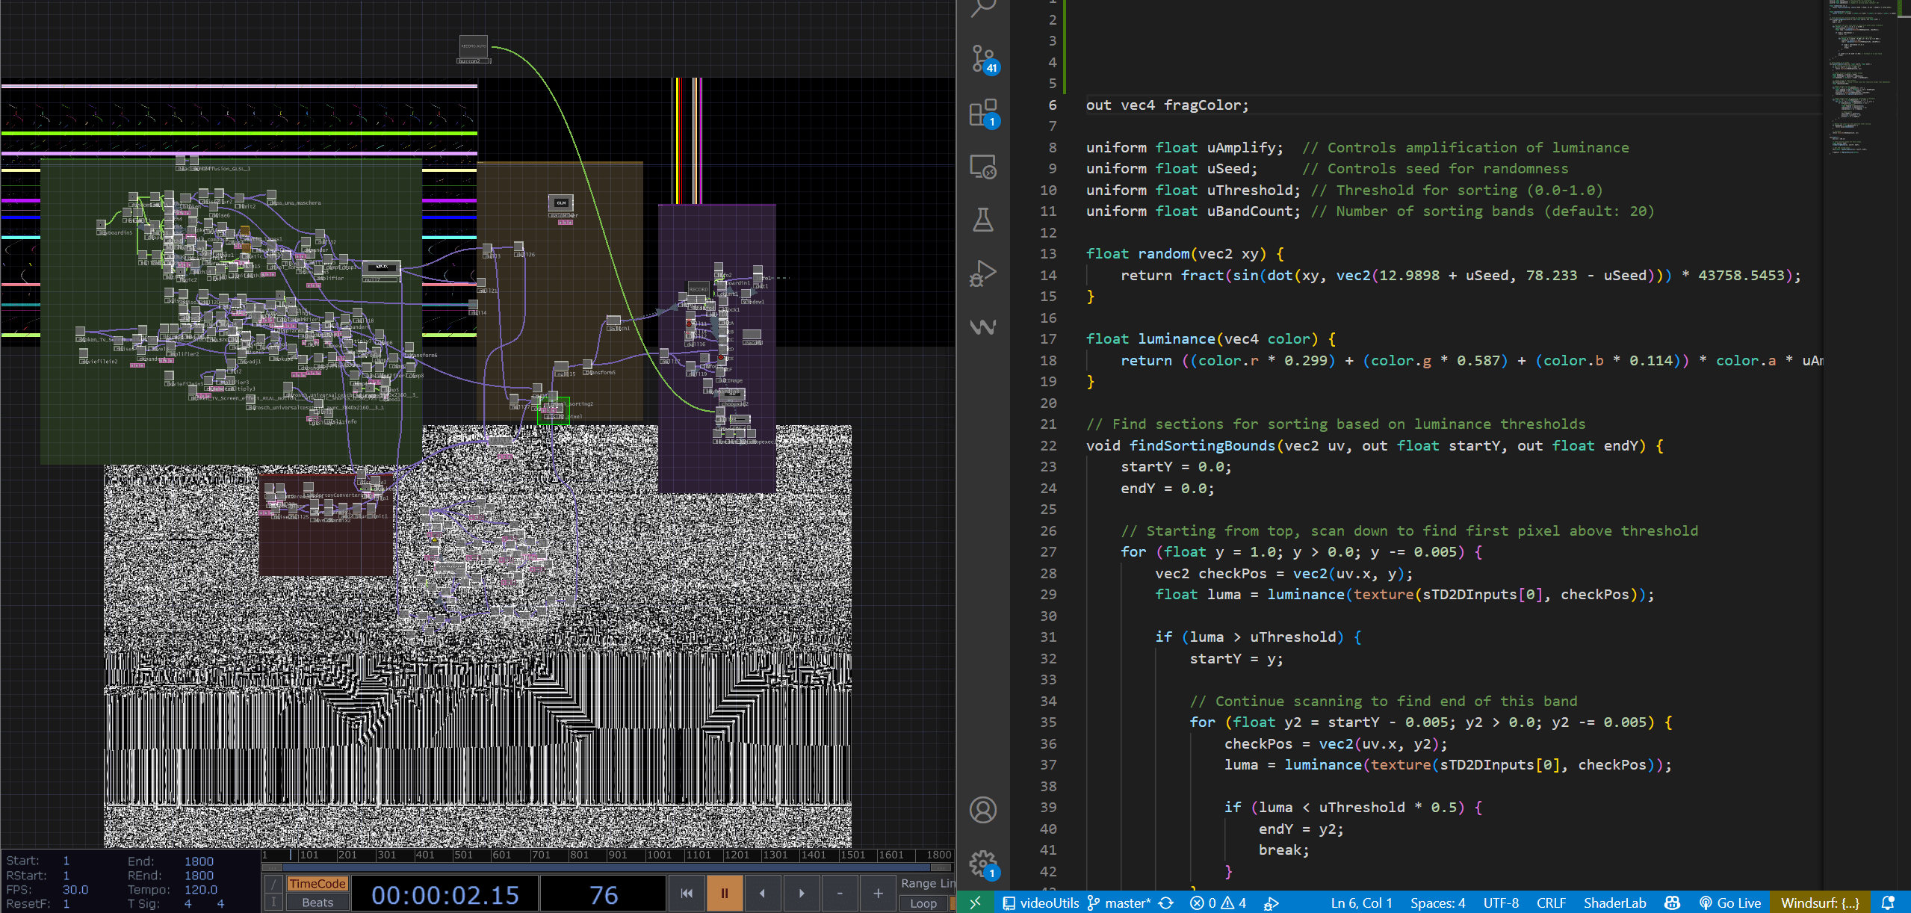Edit the End frame value 1800

(199, 861)
